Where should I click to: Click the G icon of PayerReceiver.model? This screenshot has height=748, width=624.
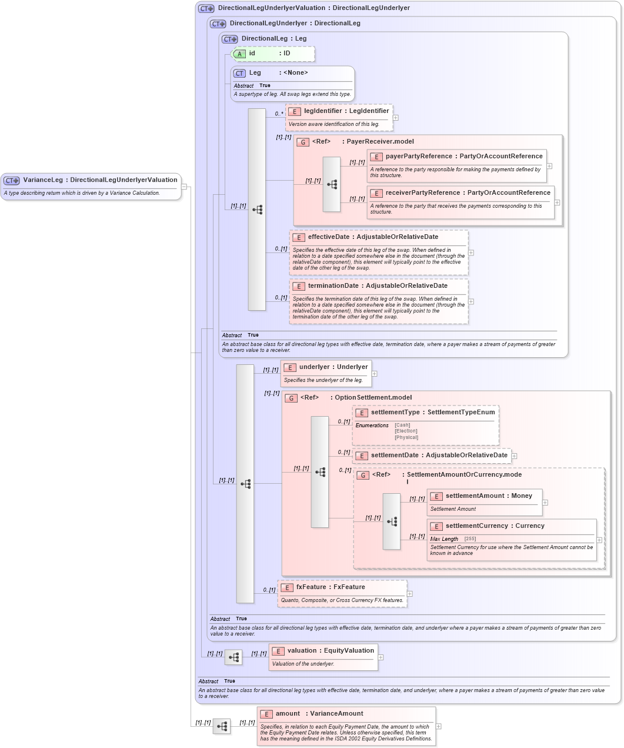pyautogui.click(x=303, y=142)
